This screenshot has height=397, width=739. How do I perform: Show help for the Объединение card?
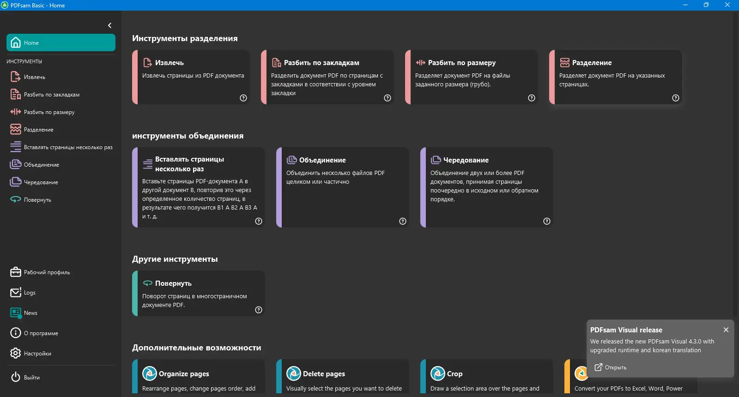point(403,221)
